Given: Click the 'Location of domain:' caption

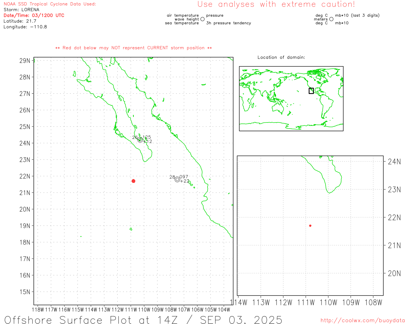Looking at the screenshot, I should point(281,57).
